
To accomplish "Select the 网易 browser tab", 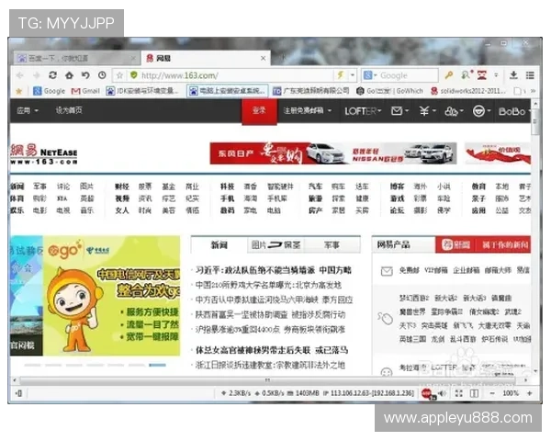I will pos(206,58).
